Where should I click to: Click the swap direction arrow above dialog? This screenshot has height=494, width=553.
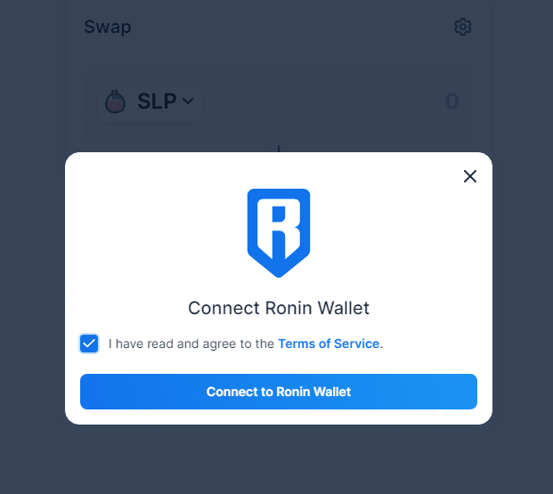[279, 148]
